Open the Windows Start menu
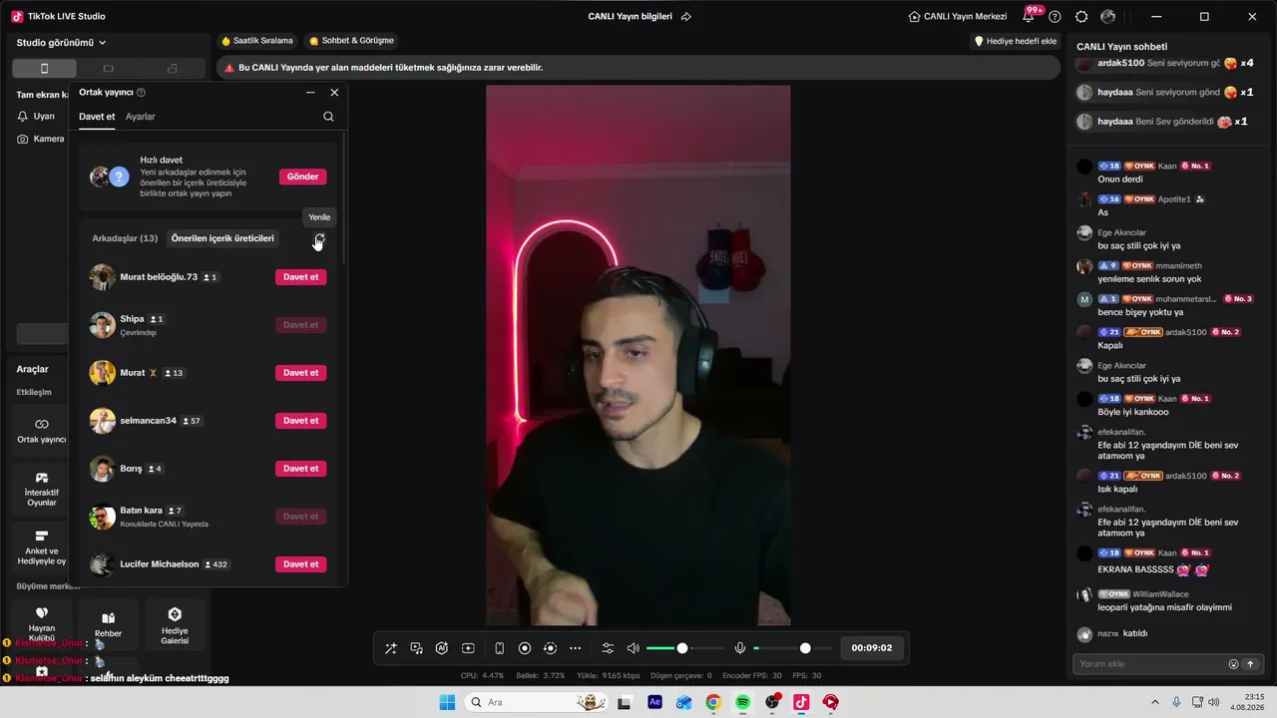This screenshot has height=718, width=1277. click(x=447, y=702)
